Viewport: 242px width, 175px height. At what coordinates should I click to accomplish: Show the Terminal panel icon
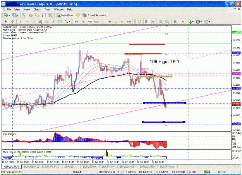[44, 15]
